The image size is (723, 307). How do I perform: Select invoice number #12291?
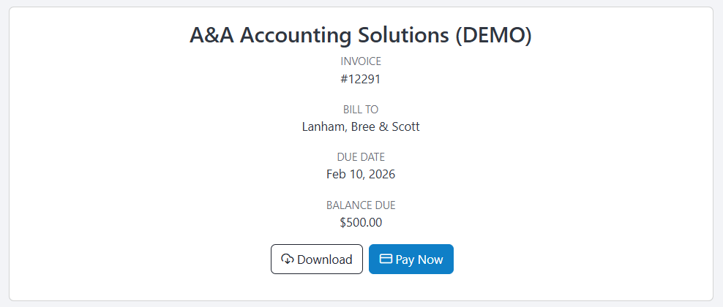(361, 79)
